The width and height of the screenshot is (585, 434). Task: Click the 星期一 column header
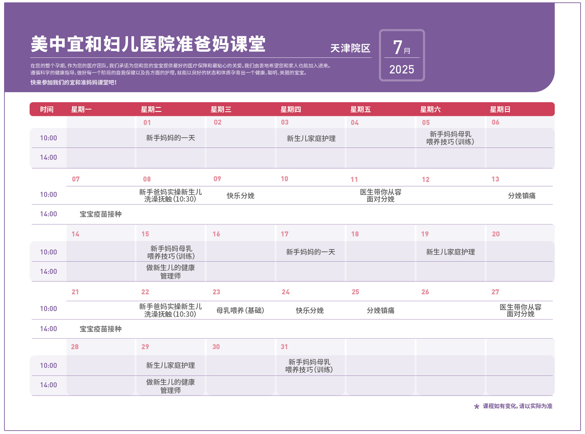point(81,110)
